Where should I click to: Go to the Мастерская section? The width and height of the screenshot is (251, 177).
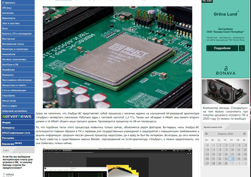coord(18,39)
